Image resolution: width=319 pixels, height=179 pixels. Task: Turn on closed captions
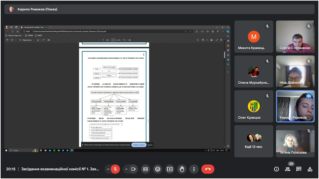(146, 169)
